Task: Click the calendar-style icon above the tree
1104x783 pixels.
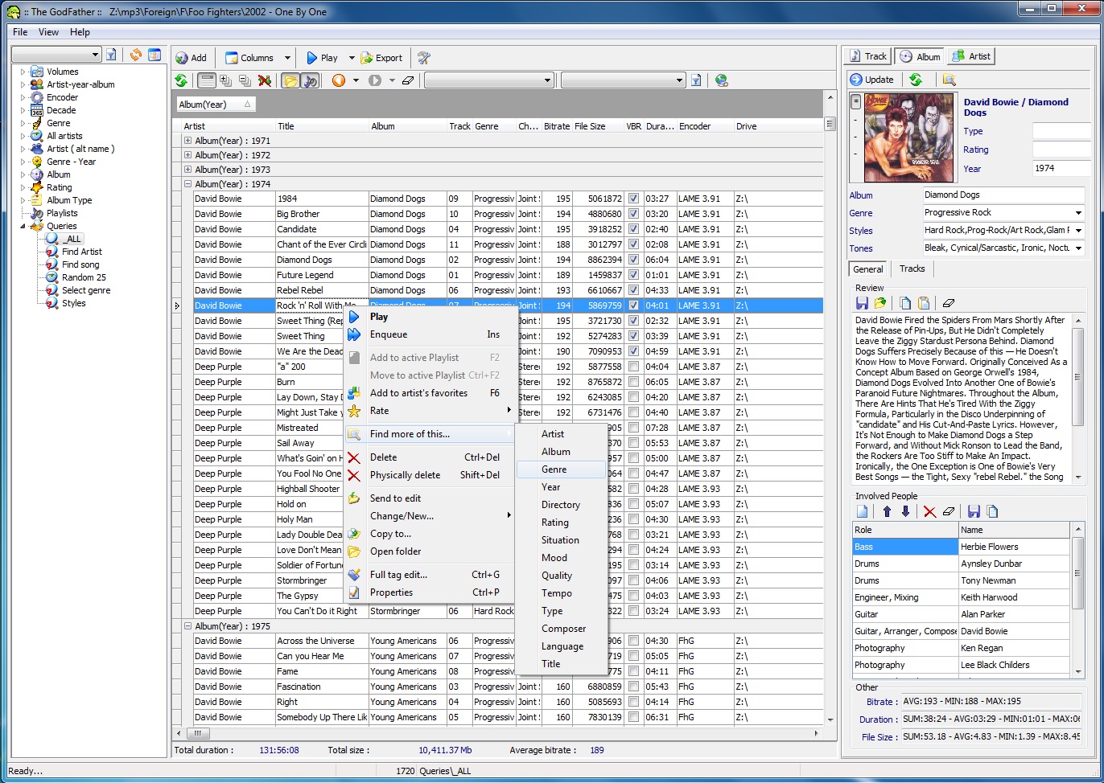Action: (x=154, y=55)
